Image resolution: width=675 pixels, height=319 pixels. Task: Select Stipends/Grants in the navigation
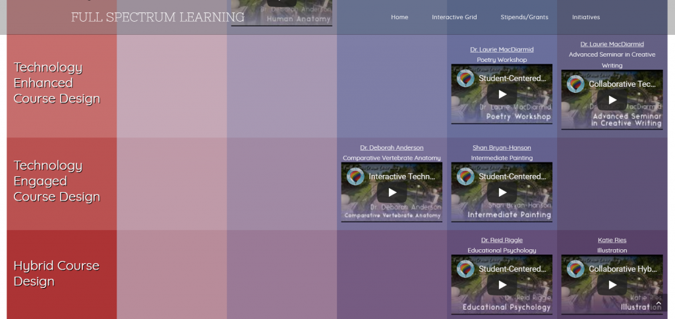(x=524, y=17)
